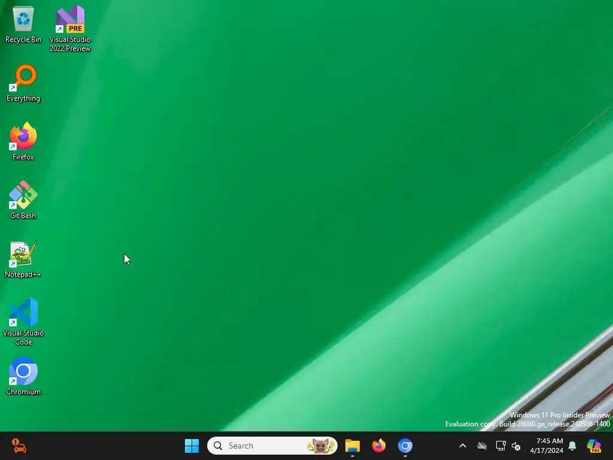Open the clock showing 7:45 AM
This screenshot has width=613, height=460.
click(547, 446)
